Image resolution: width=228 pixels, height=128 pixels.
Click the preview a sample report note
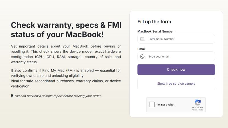58,96
